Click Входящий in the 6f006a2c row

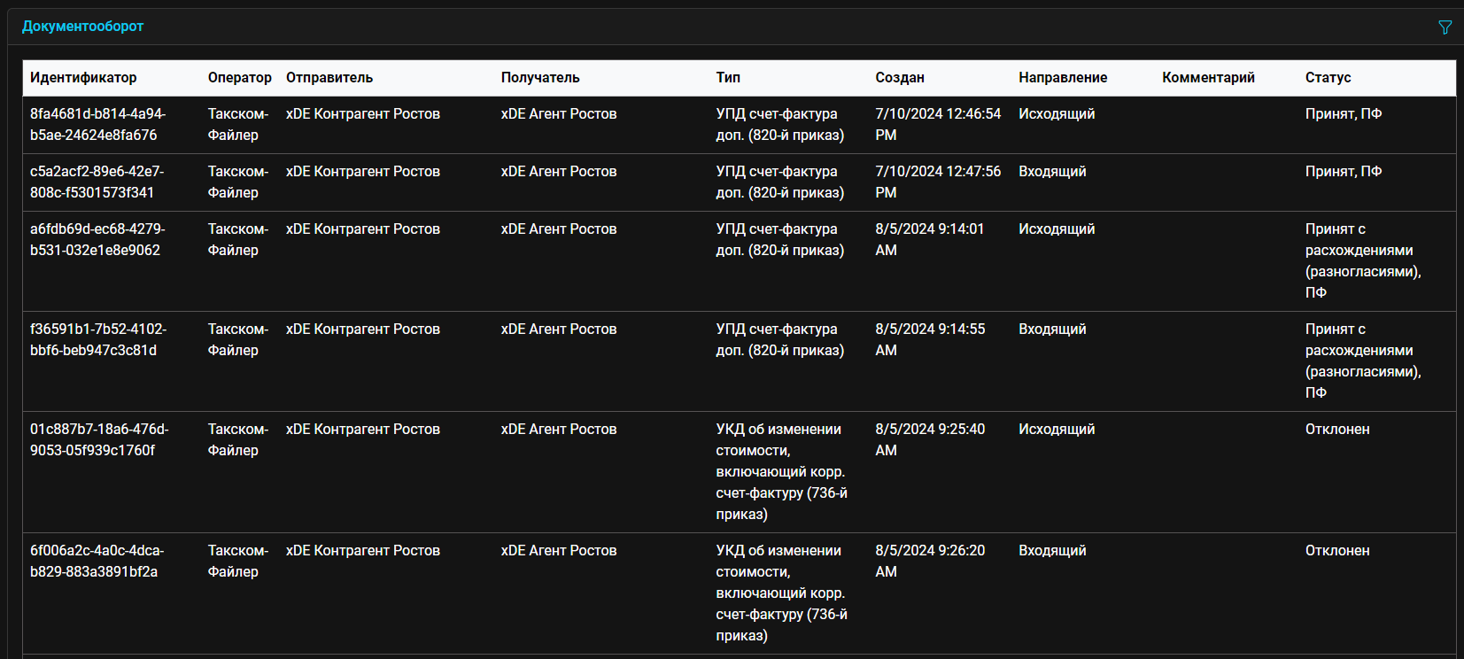pyautogui.click(x=1052, y=551)
